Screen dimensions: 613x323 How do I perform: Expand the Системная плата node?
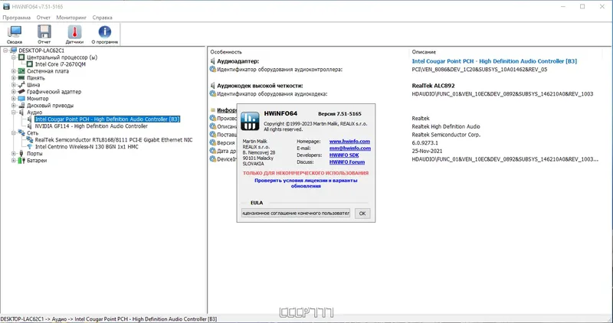[x=14, y=71]
